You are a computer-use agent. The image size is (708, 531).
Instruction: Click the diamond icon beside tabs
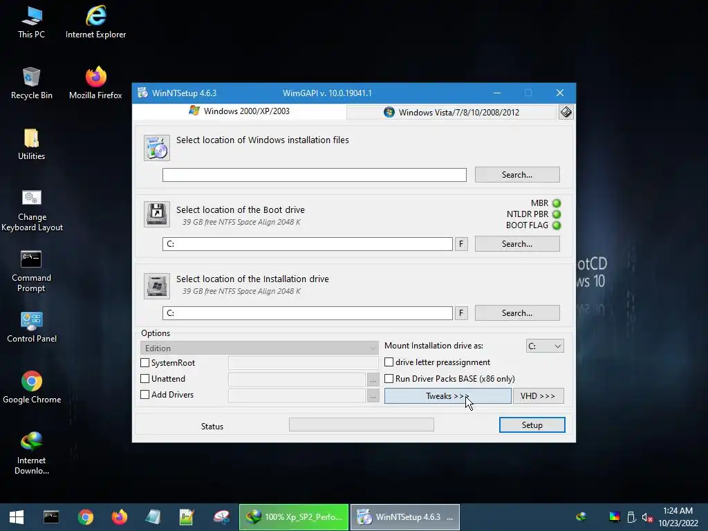(566, 112)
